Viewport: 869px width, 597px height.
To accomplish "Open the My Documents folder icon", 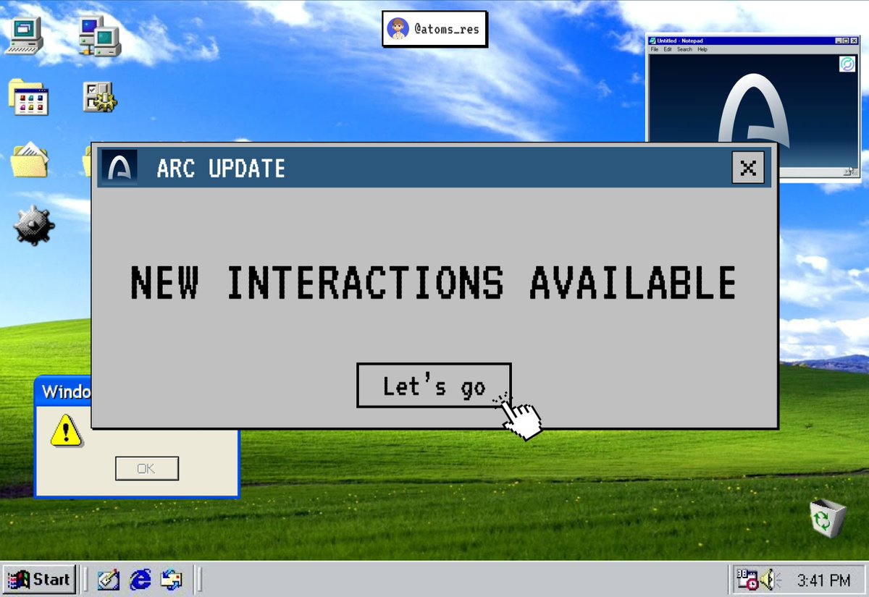I will pyautogui.click(x=29, y=160).
